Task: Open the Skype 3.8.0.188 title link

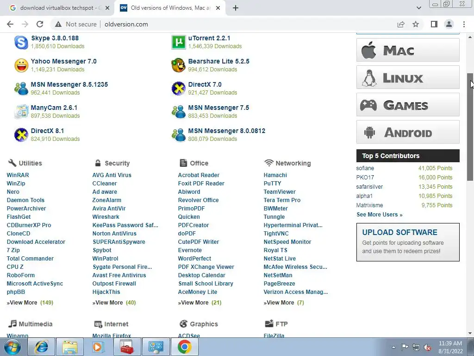Action: [55, 38]
